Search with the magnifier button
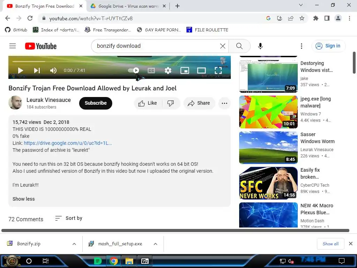Screen dimensions: 357x268 point(239,46)
